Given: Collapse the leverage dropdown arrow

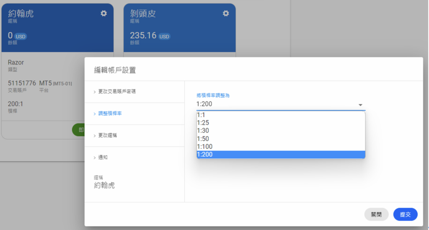Looking at the screenshot, I should (360, 105).
